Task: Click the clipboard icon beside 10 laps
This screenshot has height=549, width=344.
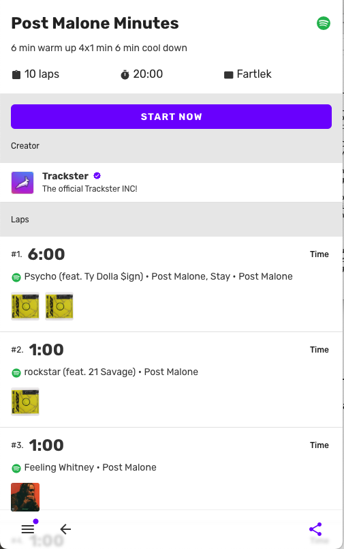Action: pos(16,74)
